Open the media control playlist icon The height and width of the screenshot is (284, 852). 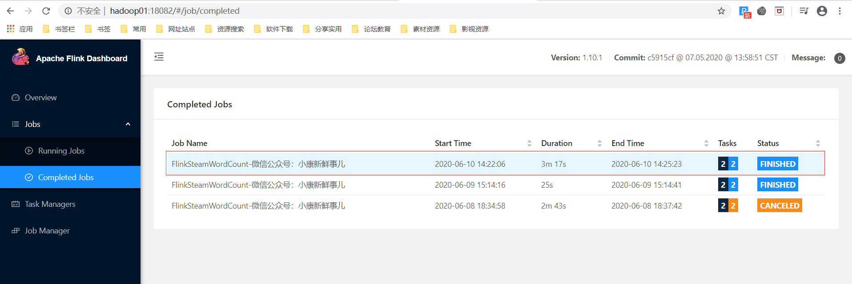pos(804,11)
